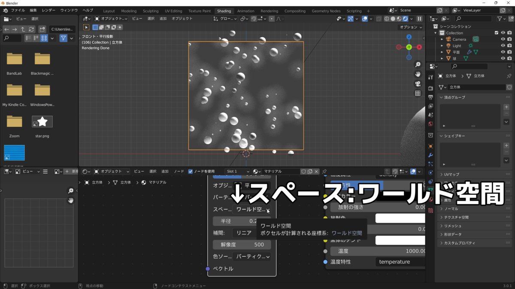Switch to the Modeling workspace tab
Screen dimensions: 515x289
point(129,11)
